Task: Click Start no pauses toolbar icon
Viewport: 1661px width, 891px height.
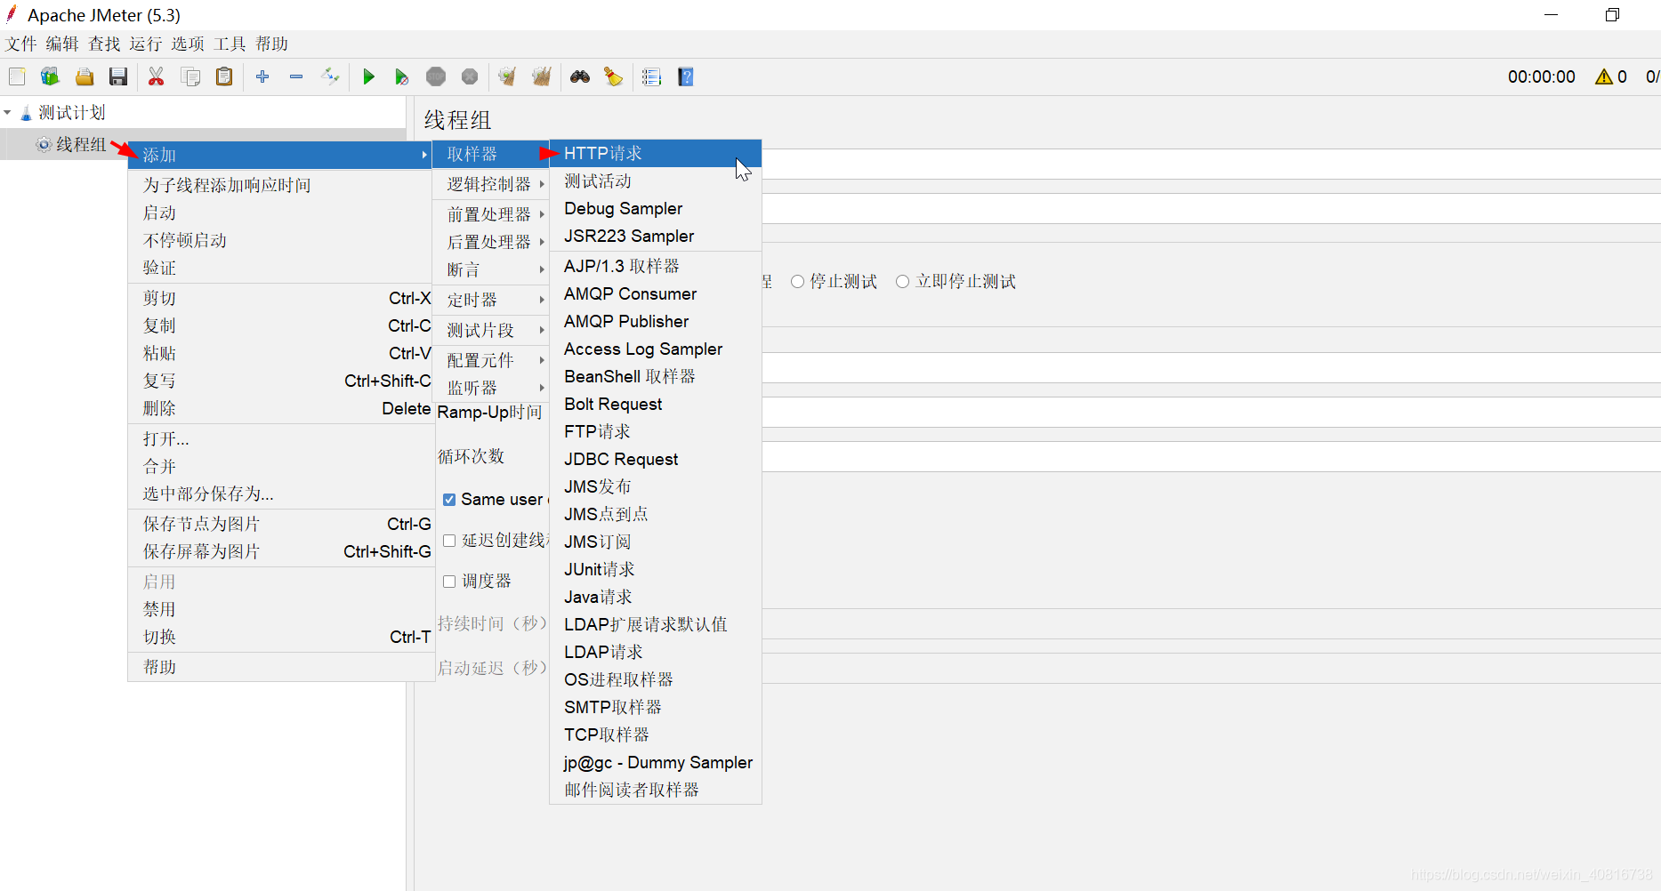Action: (x=402, y=76)
